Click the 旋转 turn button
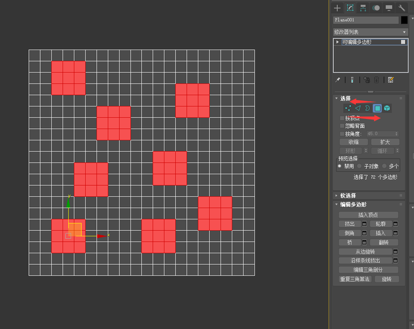Image resolution: width=414 pixels, height=329 pixels. point(387,279)
